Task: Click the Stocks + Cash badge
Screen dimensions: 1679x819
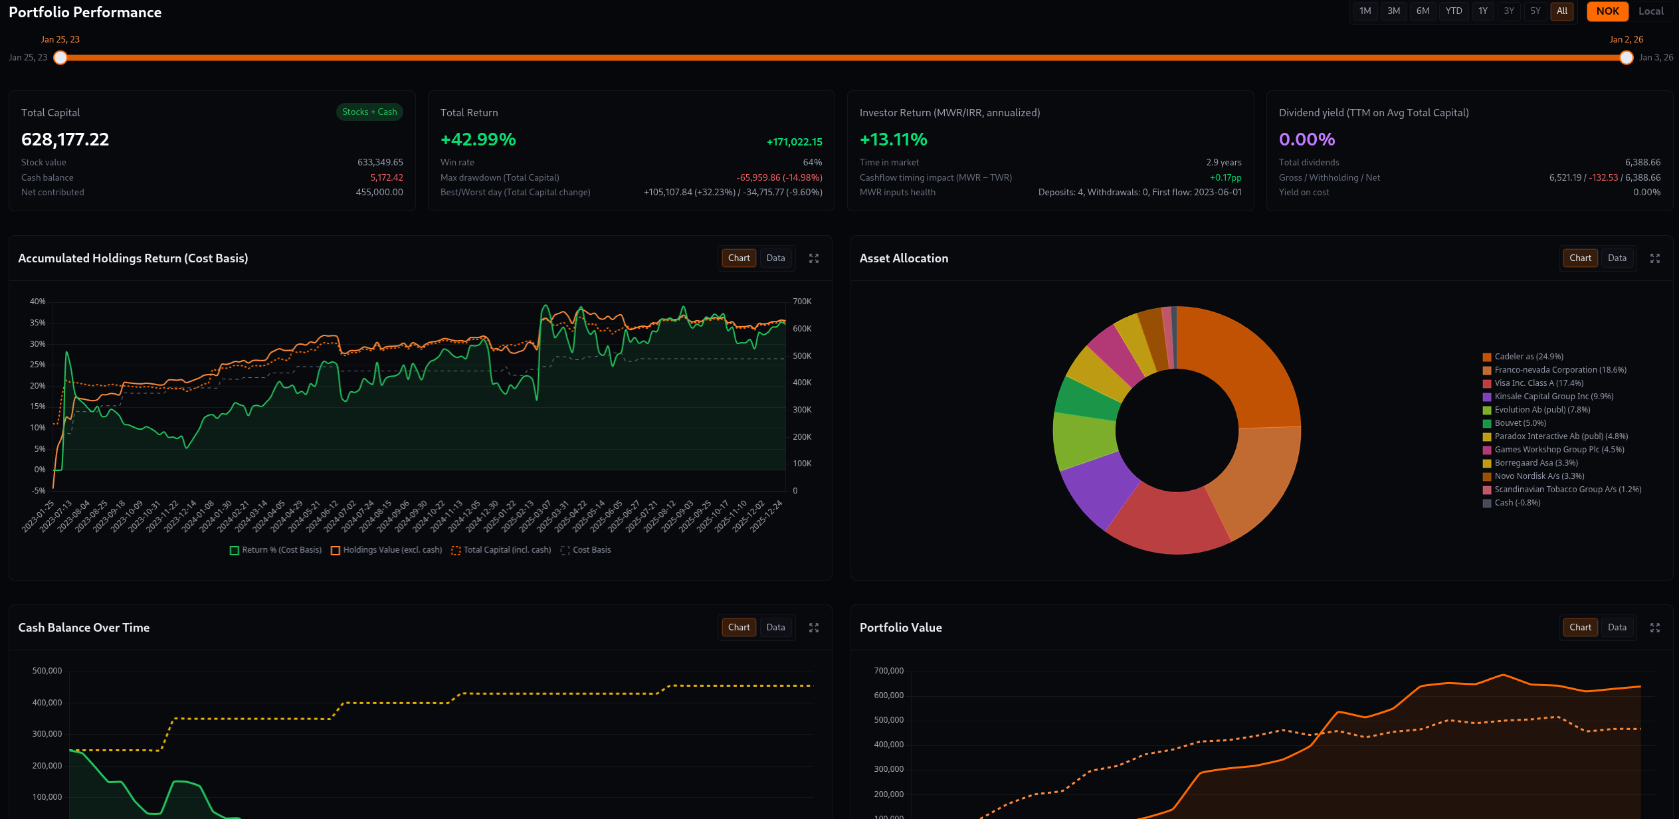Action: pos(369,112)
